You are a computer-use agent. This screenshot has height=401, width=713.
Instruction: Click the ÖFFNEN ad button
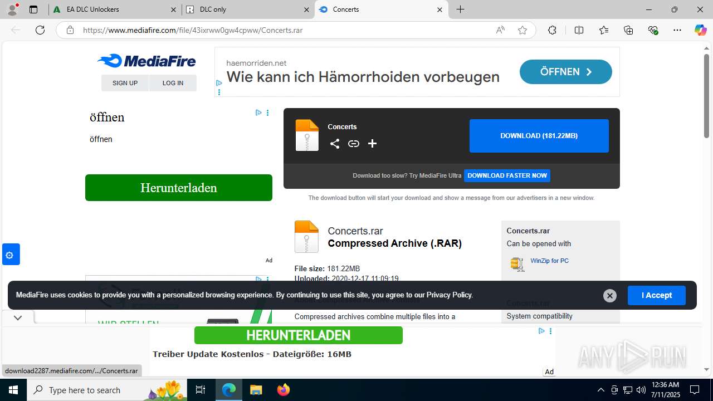(565, 72)
